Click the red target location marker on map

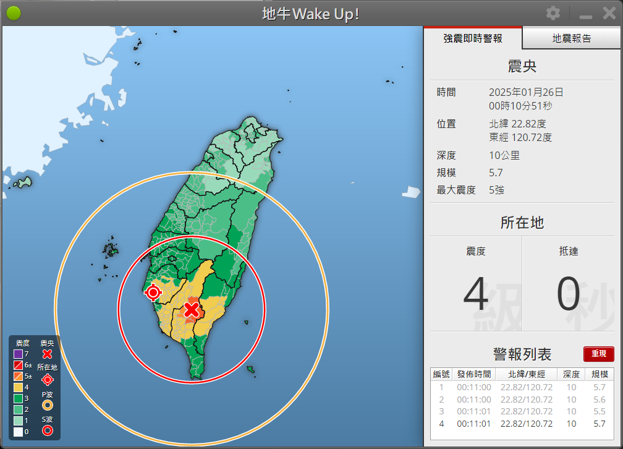[x=153, y=293]
